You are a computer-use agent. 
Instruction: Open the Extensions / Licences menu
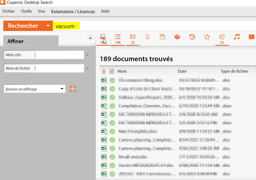(x=73, y=11)
